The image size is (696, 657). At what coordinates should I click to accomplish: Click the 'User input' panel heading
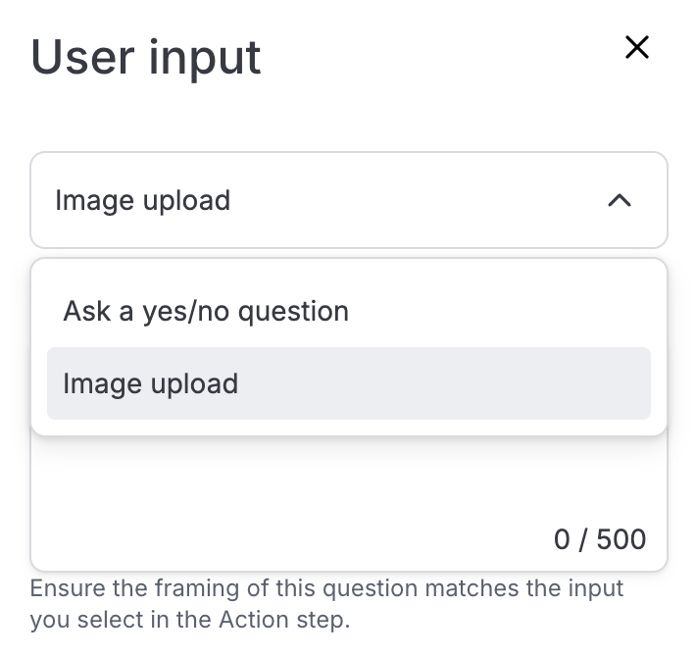pyautogui.click(x=146, y=57)
